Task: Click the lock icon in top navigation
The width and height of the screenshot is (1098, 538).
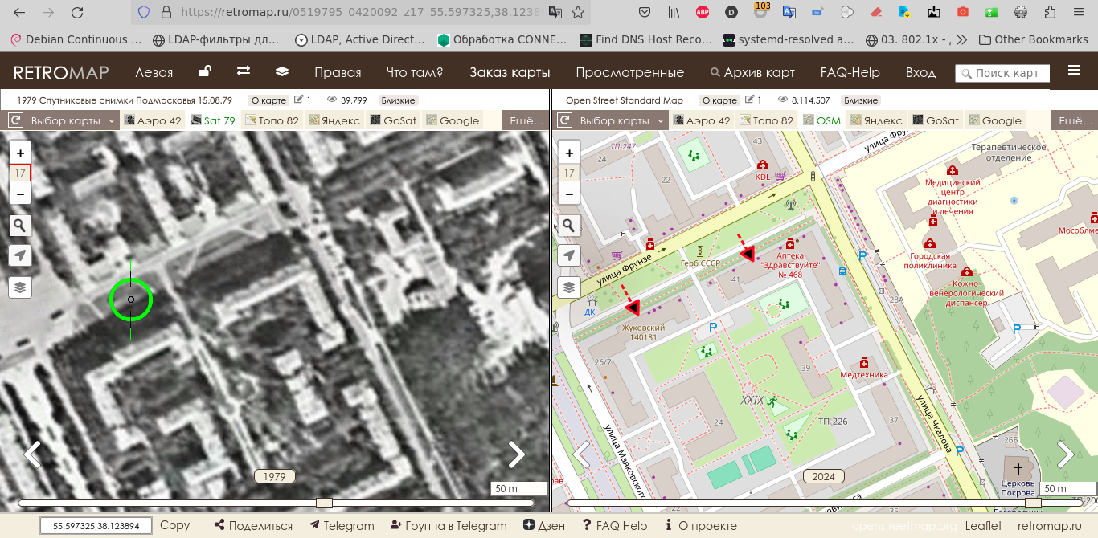Action: click(x=205, y=72)
